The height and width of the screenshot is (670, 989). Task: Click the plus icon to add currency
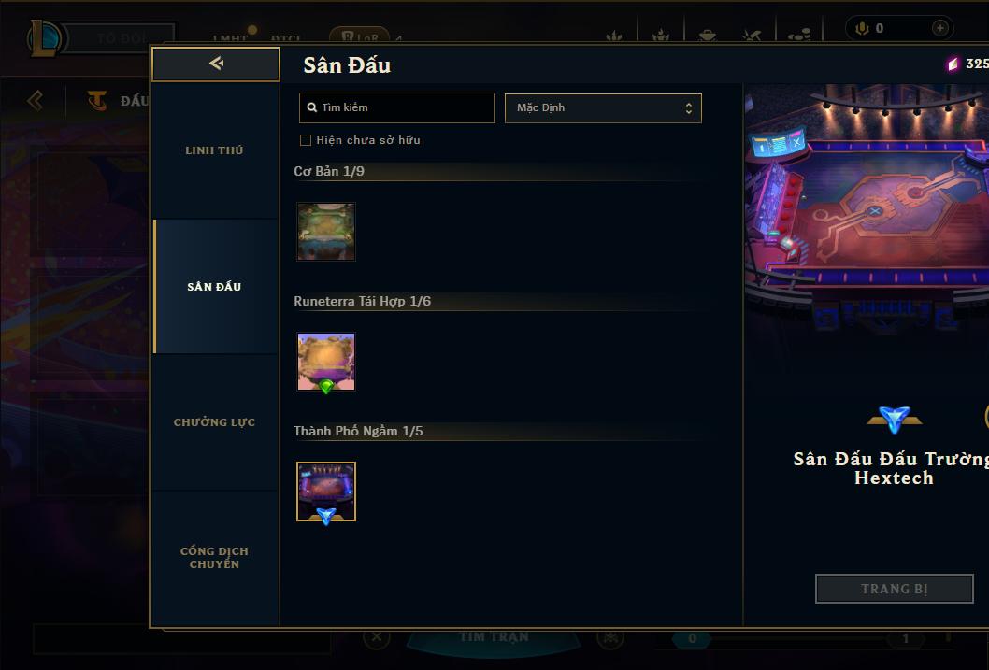pos(939,28)
